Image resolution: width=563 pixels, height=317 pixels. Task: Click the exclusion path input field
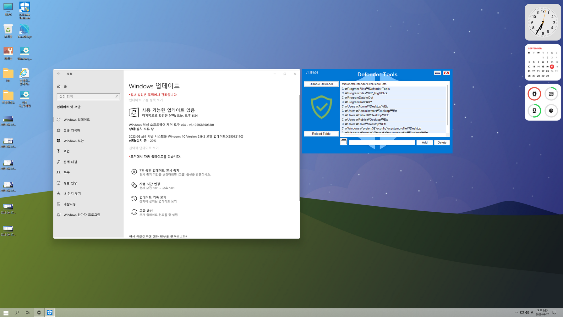(x=382, y=142)
